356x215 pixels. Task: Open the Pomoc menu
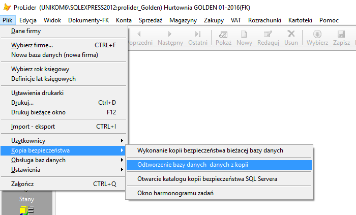tap(329, 20)
